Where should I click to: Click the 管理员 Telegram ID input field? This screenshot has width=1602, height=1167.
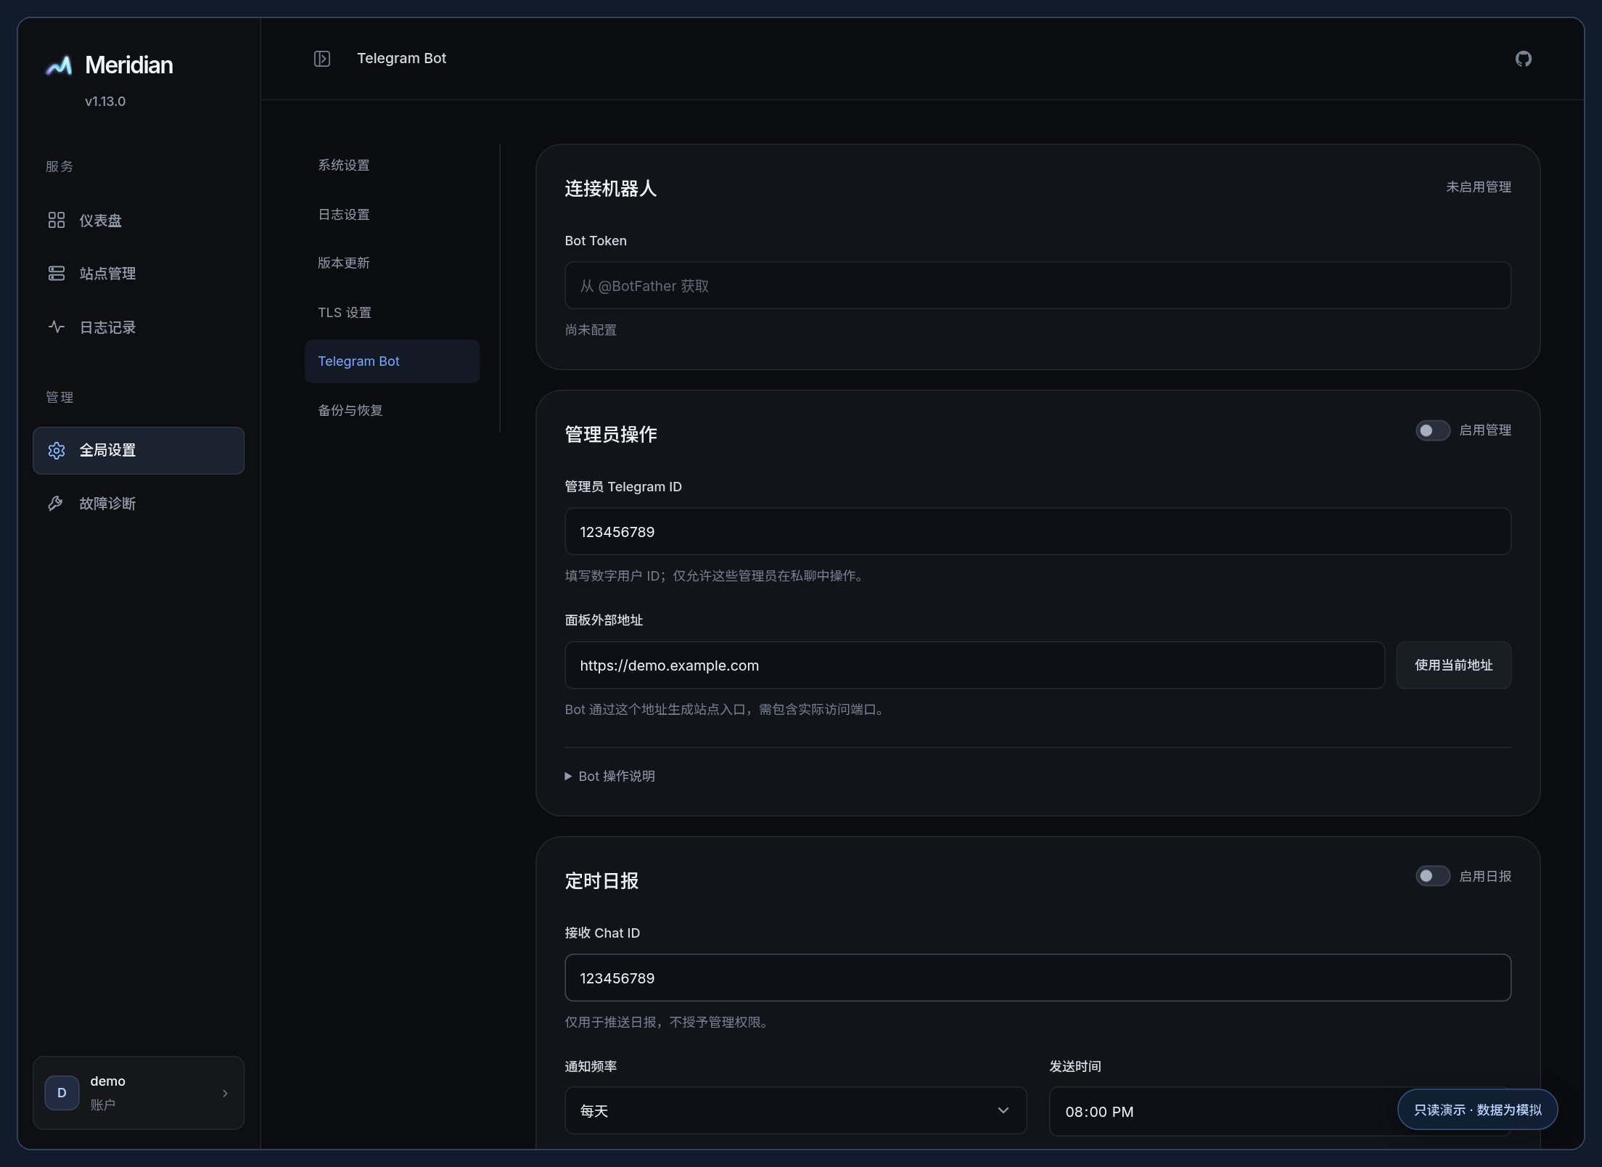click(1038, 531)
